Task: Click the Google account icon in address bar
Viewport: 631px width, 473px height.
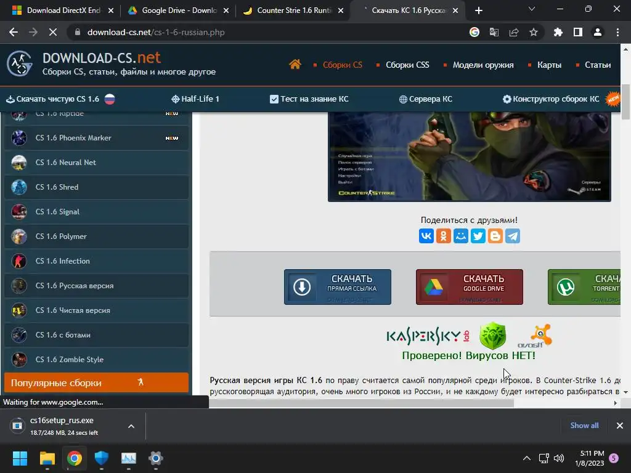Action: [x=474, y=32]
